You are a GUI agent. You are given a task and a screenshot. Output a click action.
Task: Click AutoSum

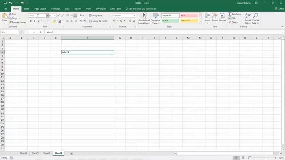coord(235,14)
